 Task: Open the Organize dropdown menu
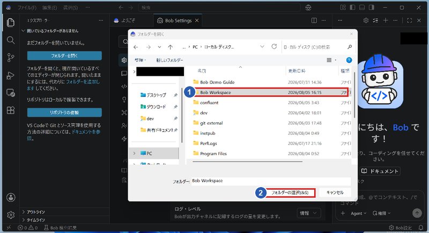coord(140,60)
